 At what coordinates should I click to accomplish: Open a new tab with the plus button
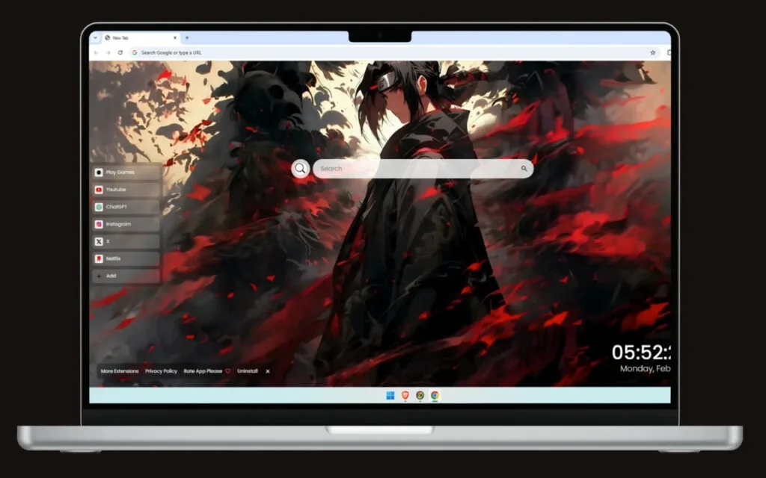click(x=187, y=37)
